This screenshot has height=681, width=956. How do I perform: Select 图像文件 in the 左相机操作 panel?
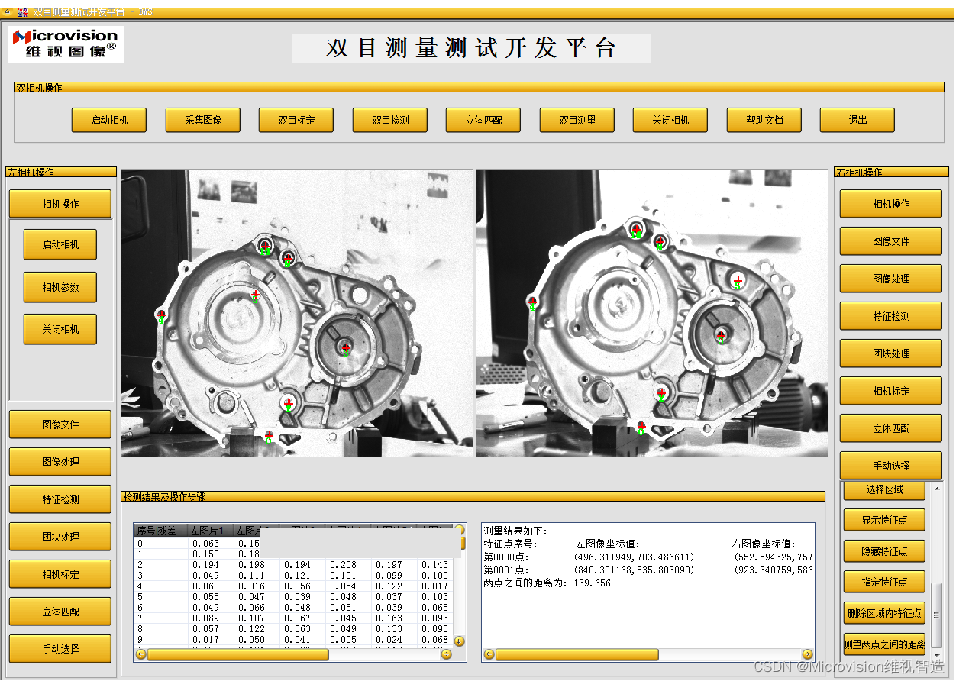click(x=60, y=424)
